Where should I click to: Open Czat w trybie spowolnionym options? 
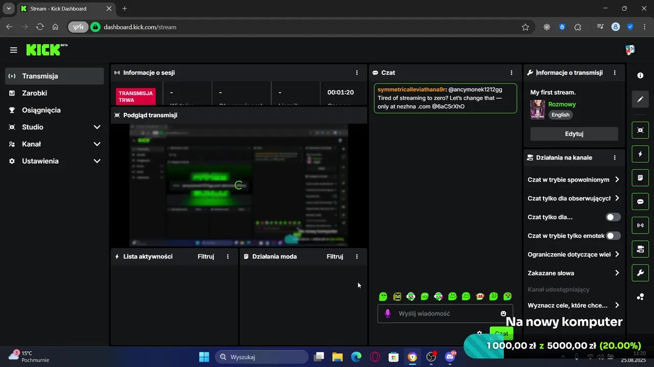573,179
